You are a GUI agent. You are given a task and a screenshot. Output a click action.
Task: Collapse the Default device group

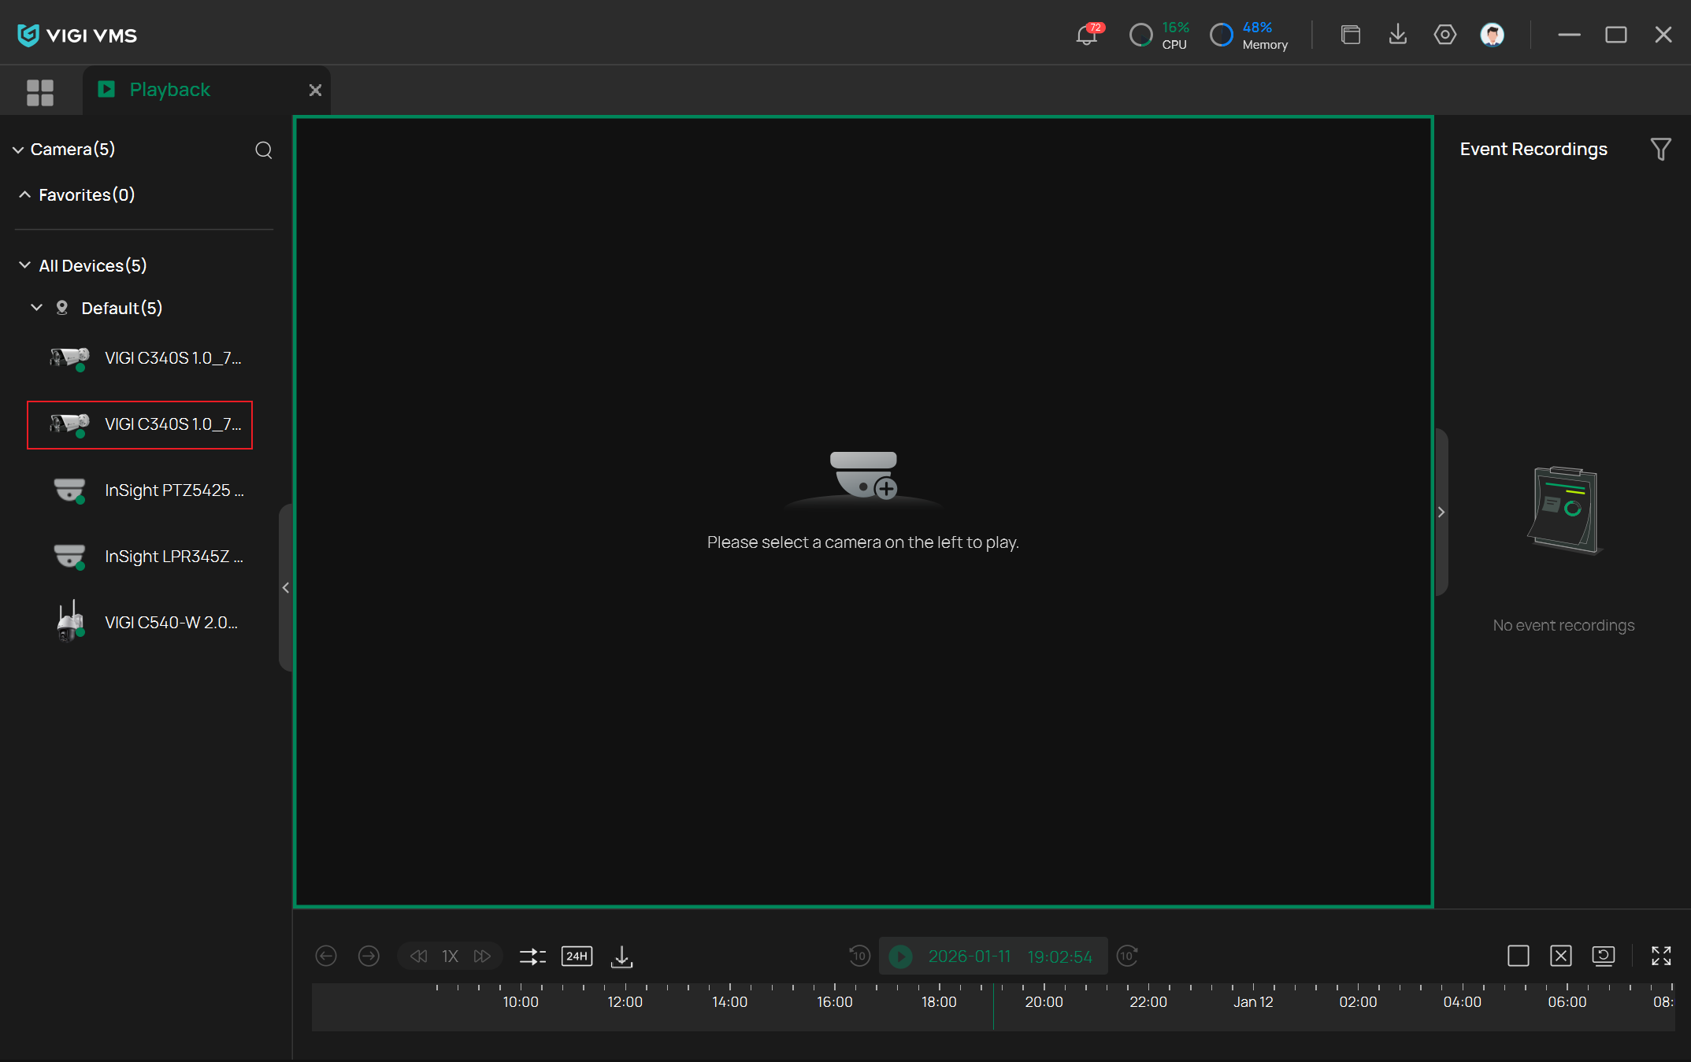pos(36,308)
